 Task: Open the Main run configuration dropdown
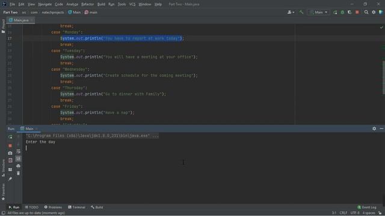click(318, 12)
